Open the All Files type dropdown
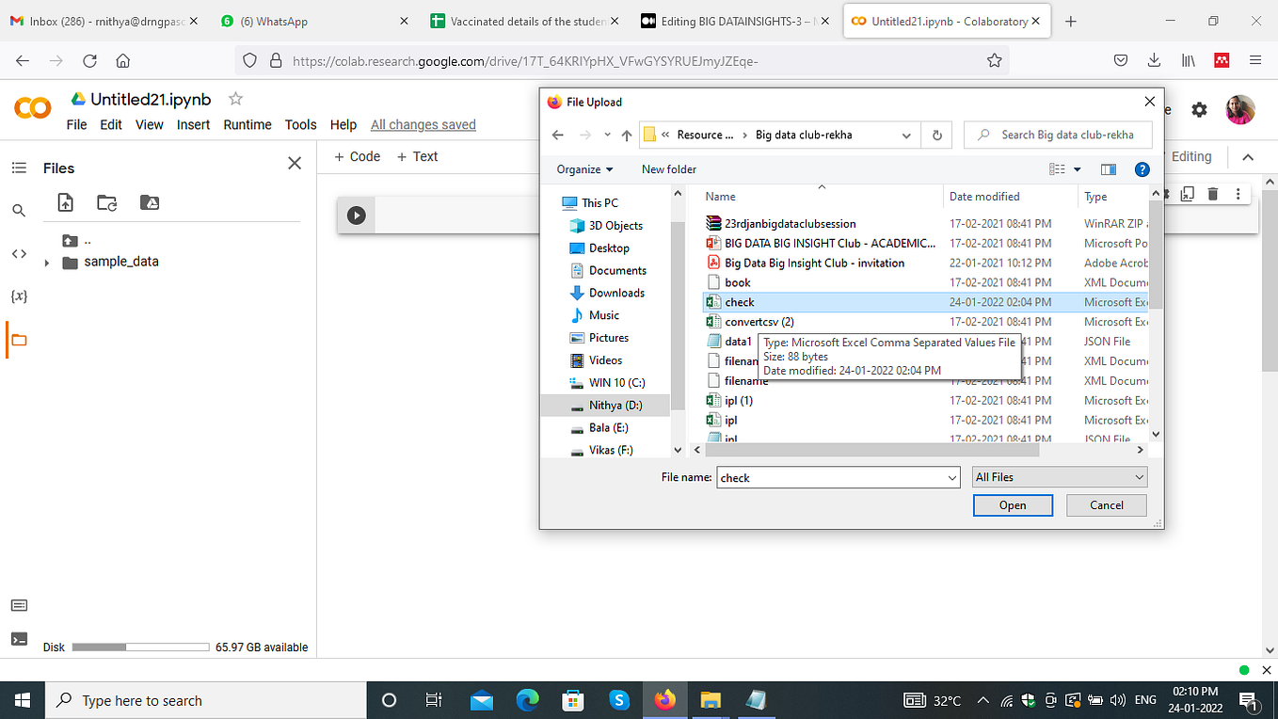Screen dimensions: 1278x719 tap(1059, 476)
